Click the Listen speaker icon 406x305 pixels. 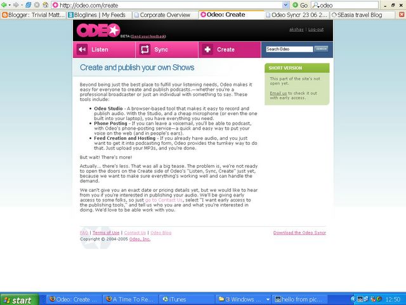82,49
